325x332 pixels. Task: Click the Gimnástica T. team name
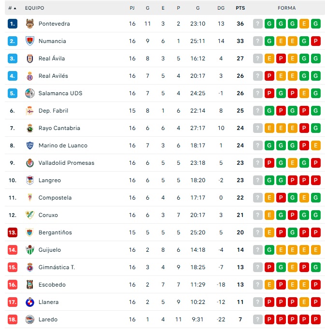click(x=57, y=267)
